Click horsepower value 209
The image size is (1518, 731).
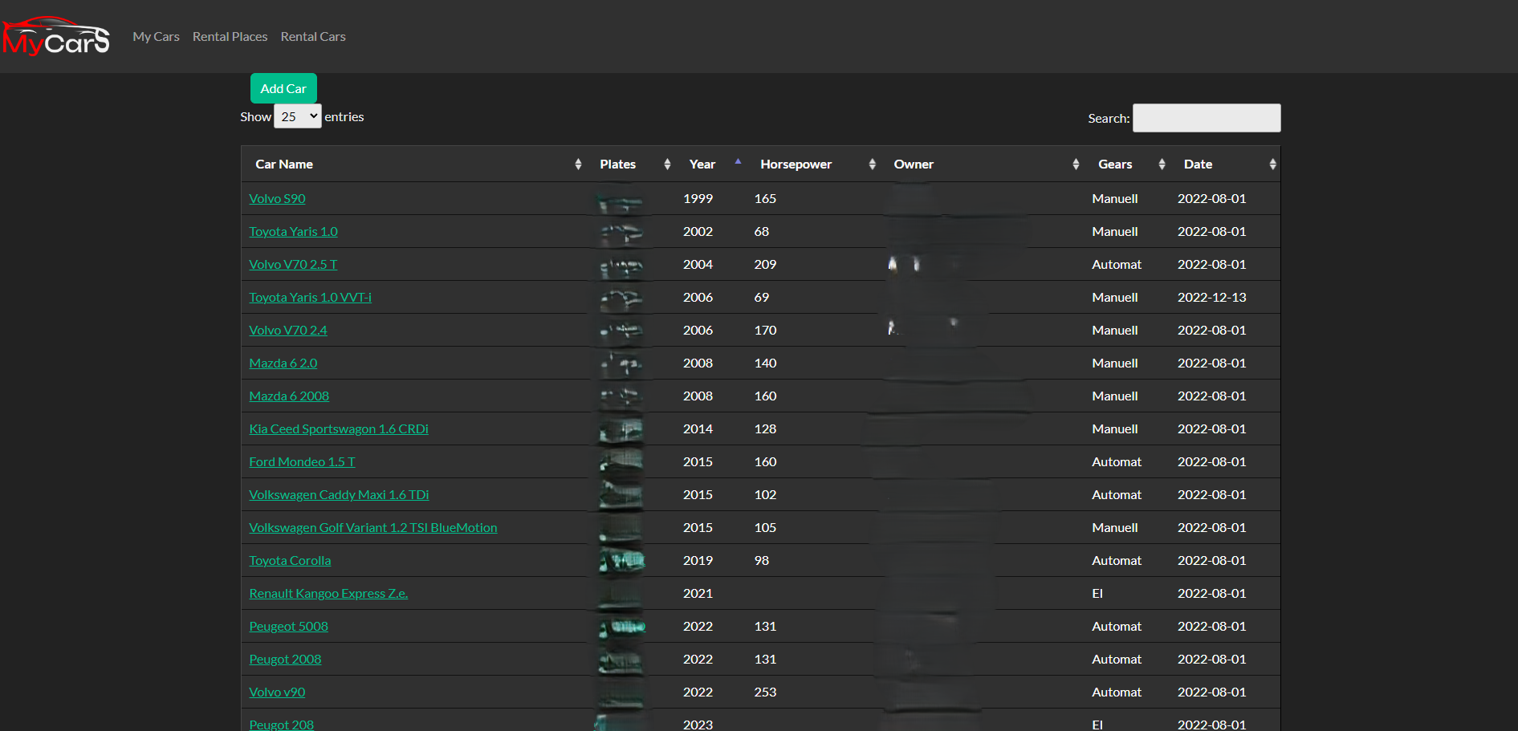(x=765, y=265)
